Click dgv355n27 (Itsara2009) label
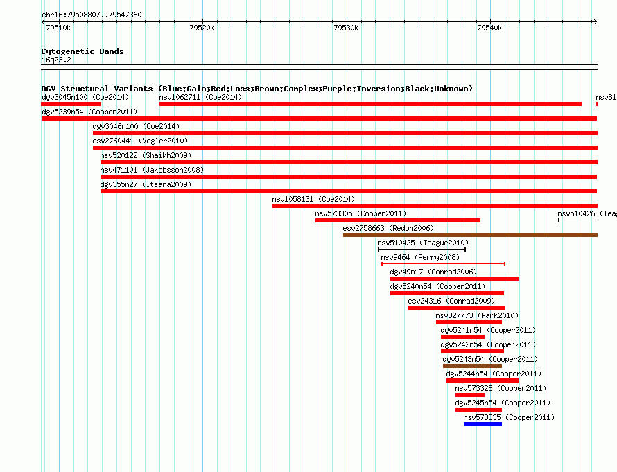This screenshot has width=617, height=472. point(146,184)
